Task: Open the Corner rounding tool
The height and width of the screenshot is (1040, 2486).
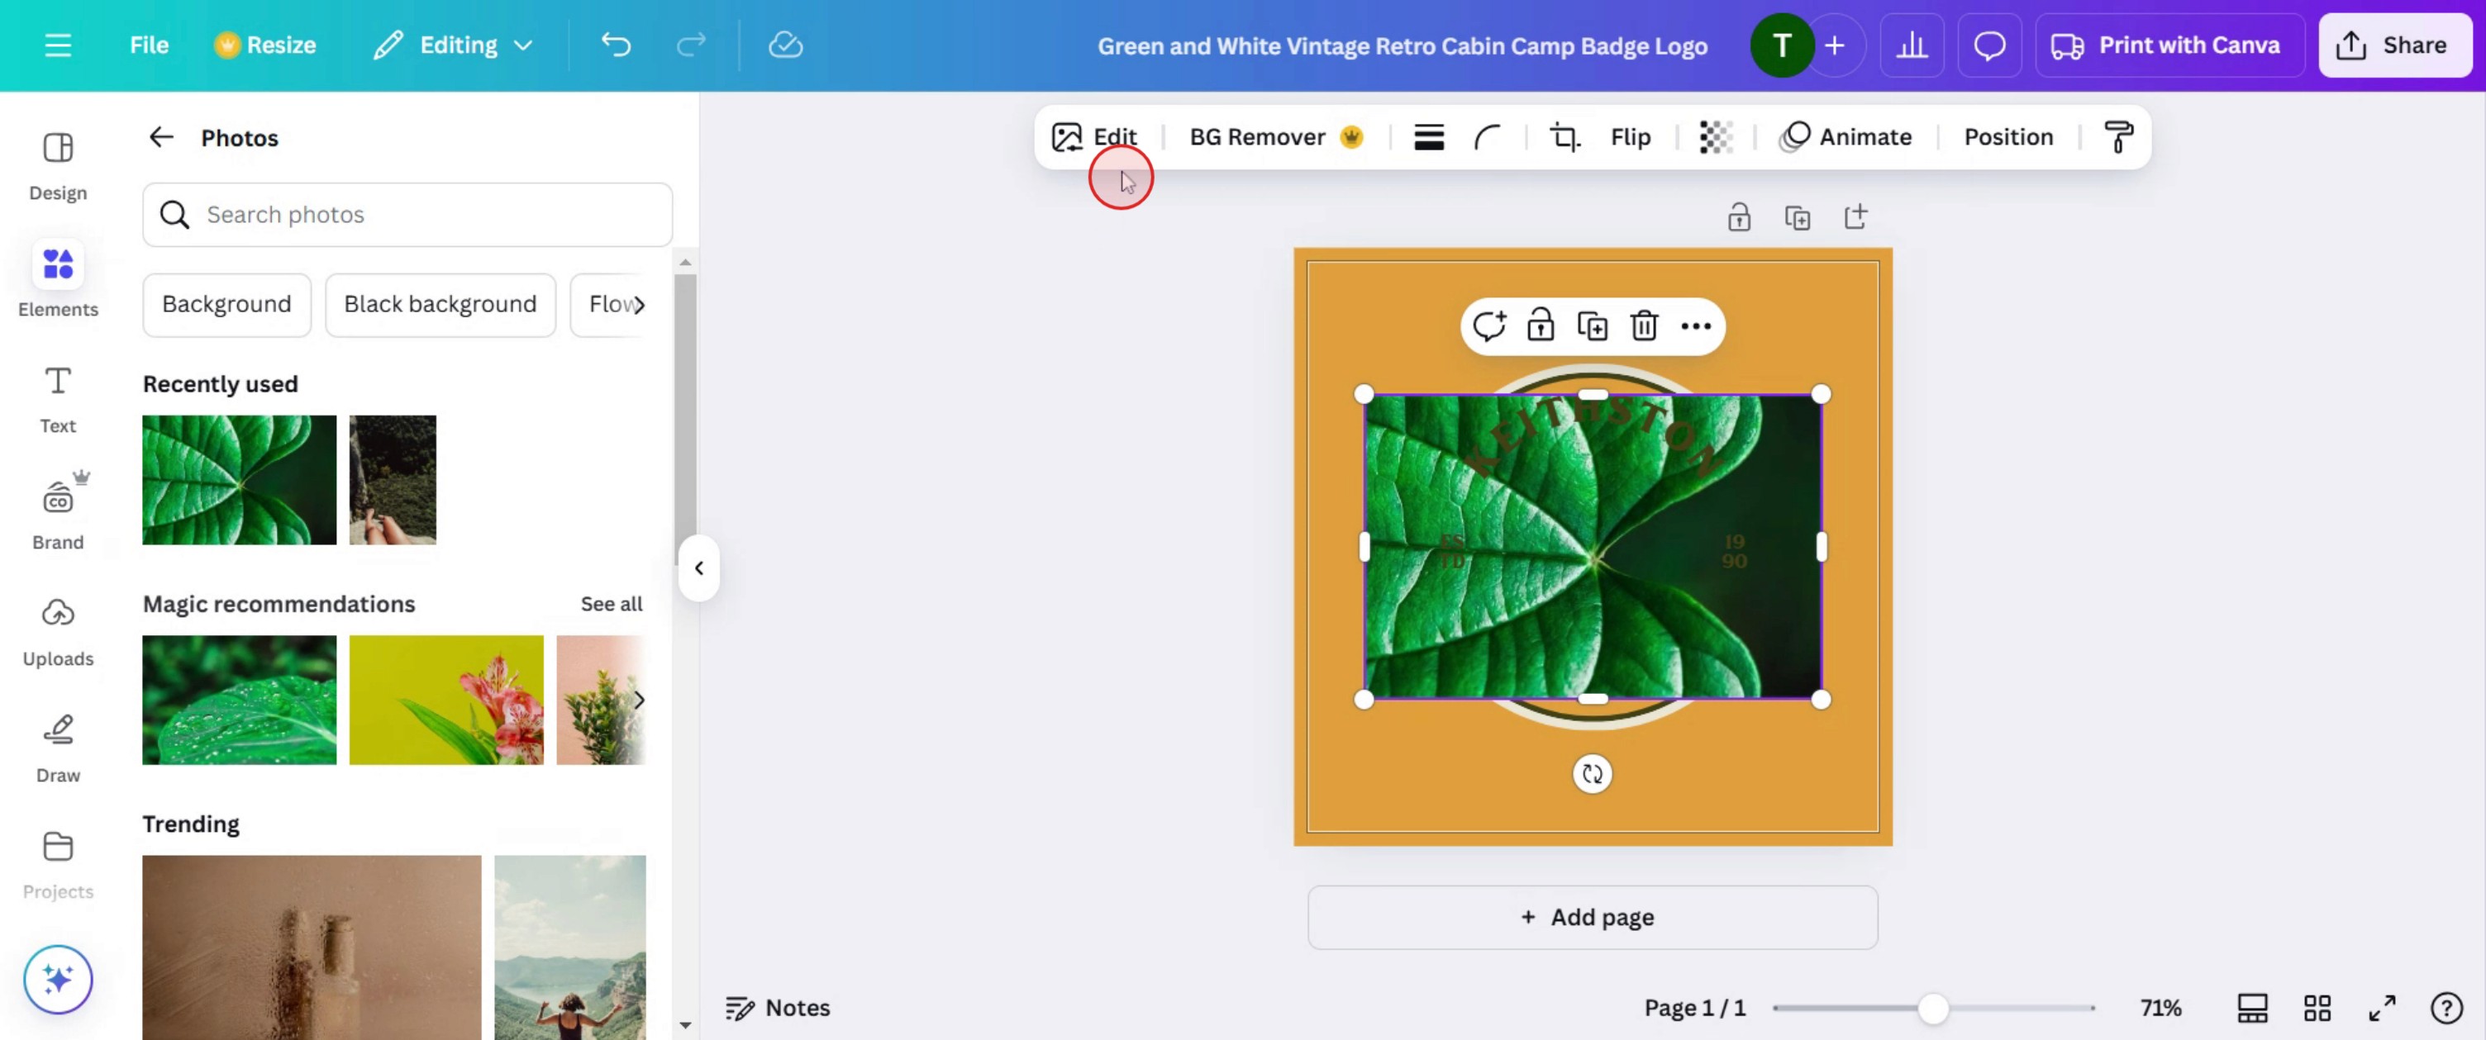Action: (1487, 137)
